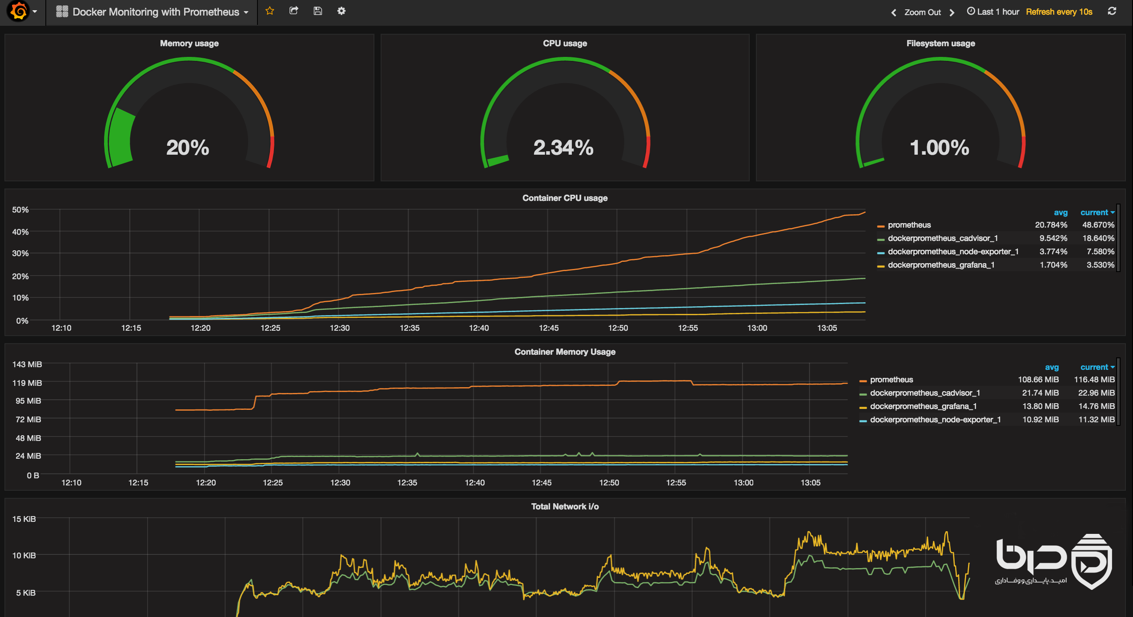Click cadvisor current memory 22.96 MiB

[x=1096, y=393]
